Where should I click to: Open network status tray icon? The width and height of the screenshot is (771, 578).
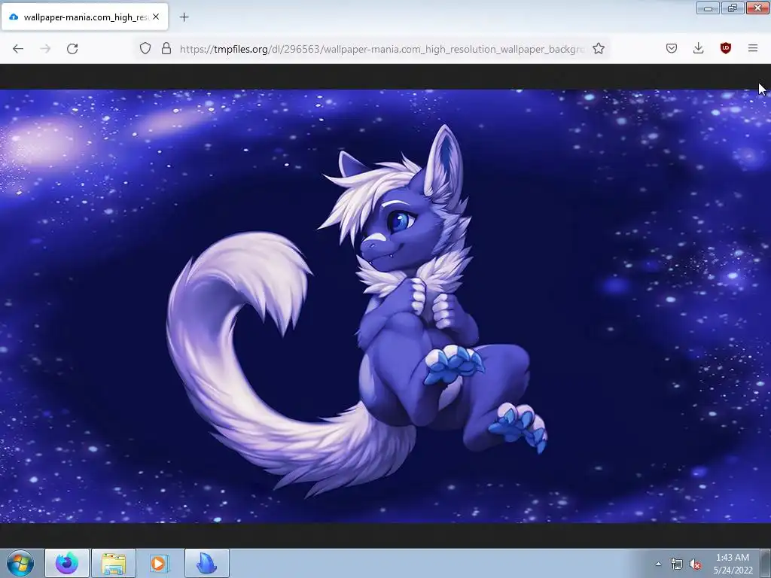point(677,564)
